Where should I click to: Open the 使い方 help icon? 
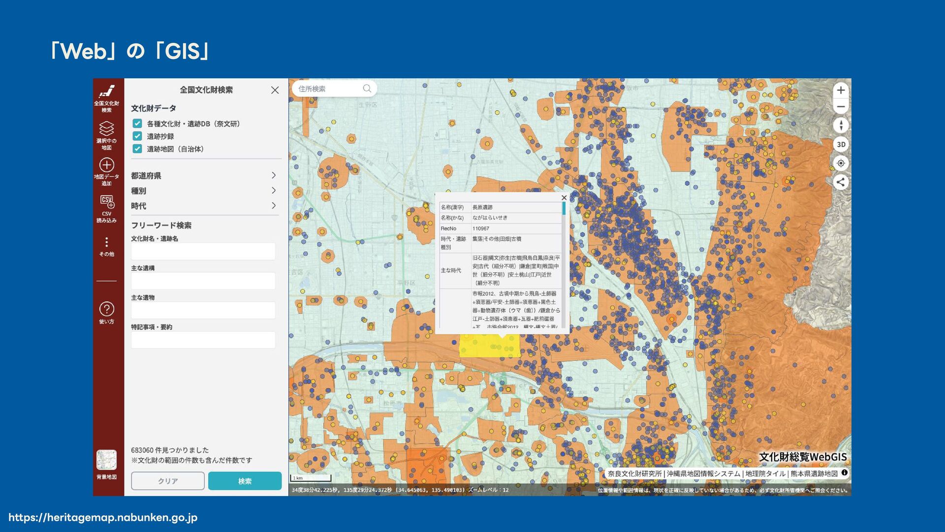(106, 309)
